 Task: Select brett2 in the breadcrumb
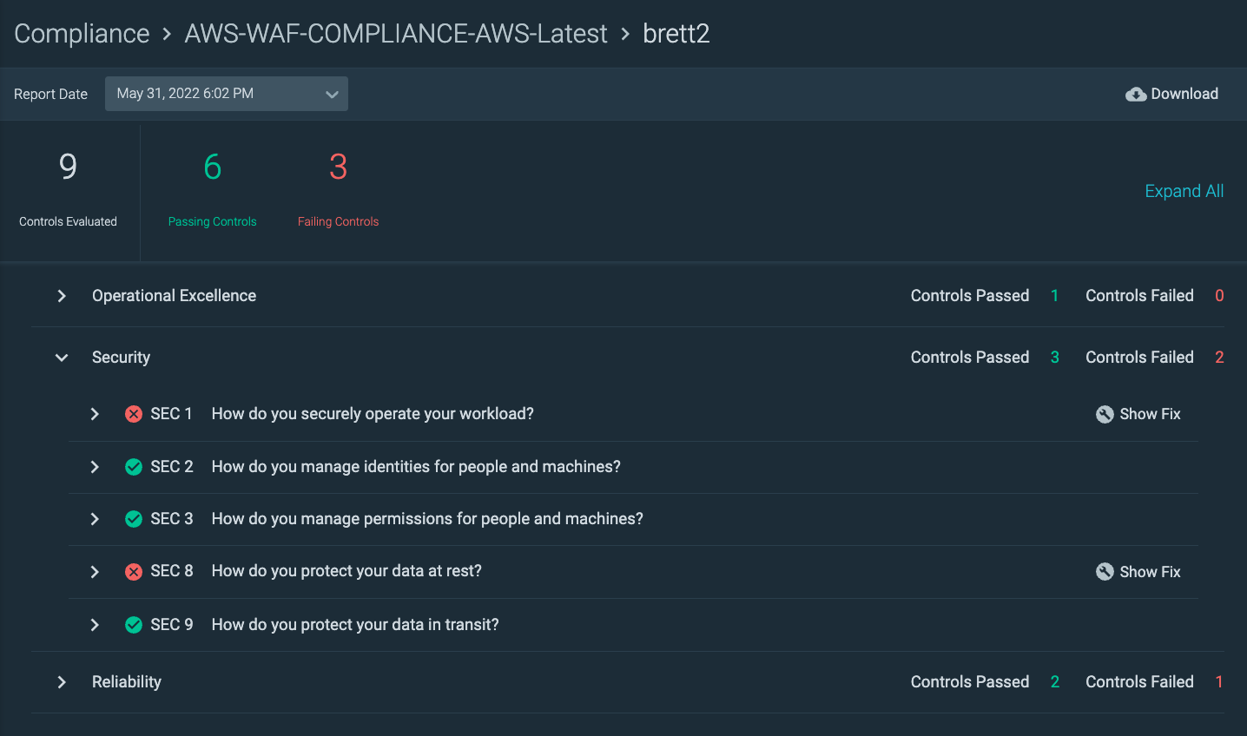pos(676,33)
